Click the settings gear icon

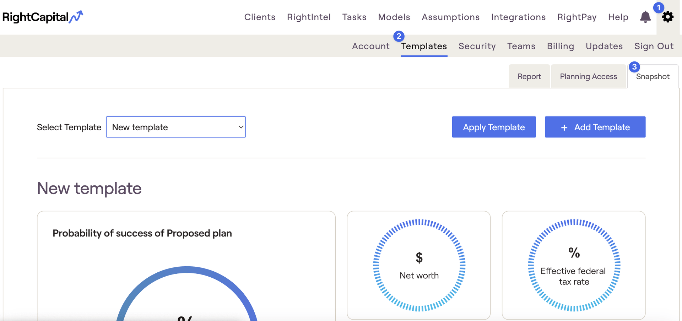[667, 17]
